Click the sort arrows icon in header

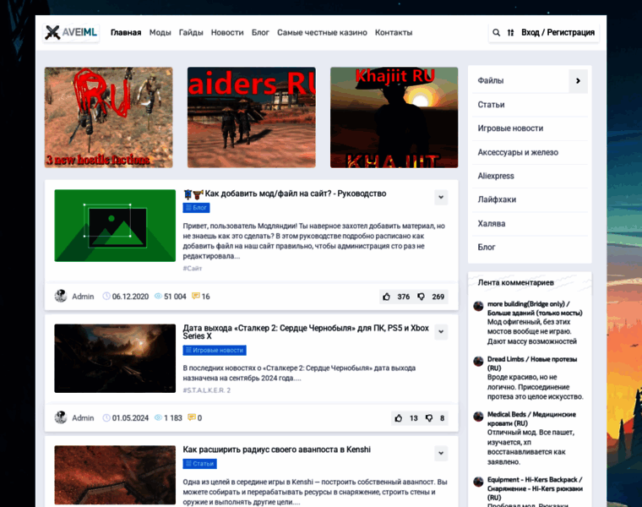tap(510, 33)
